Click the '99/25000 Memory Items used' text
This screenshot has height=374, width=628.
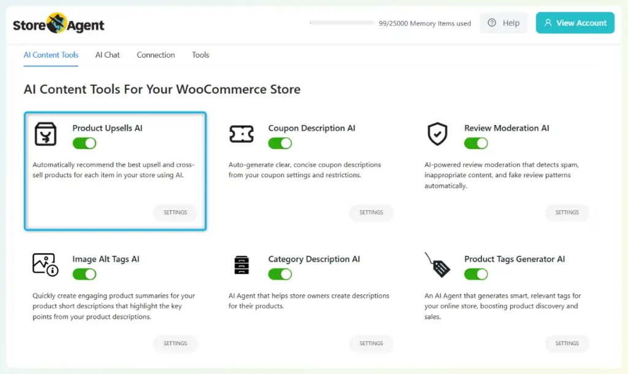coord(425,23)
